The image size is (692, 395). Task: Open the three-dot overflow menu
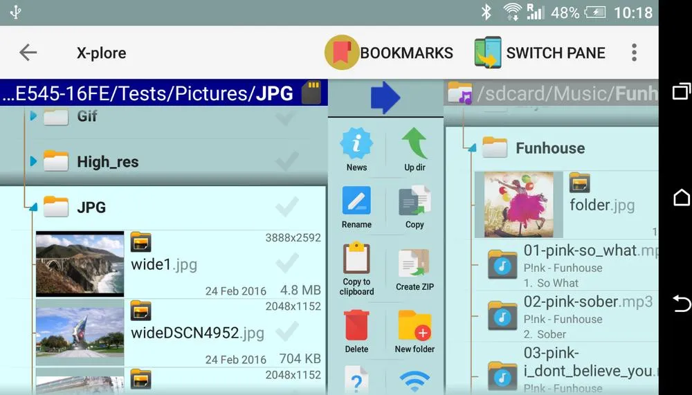634,53
